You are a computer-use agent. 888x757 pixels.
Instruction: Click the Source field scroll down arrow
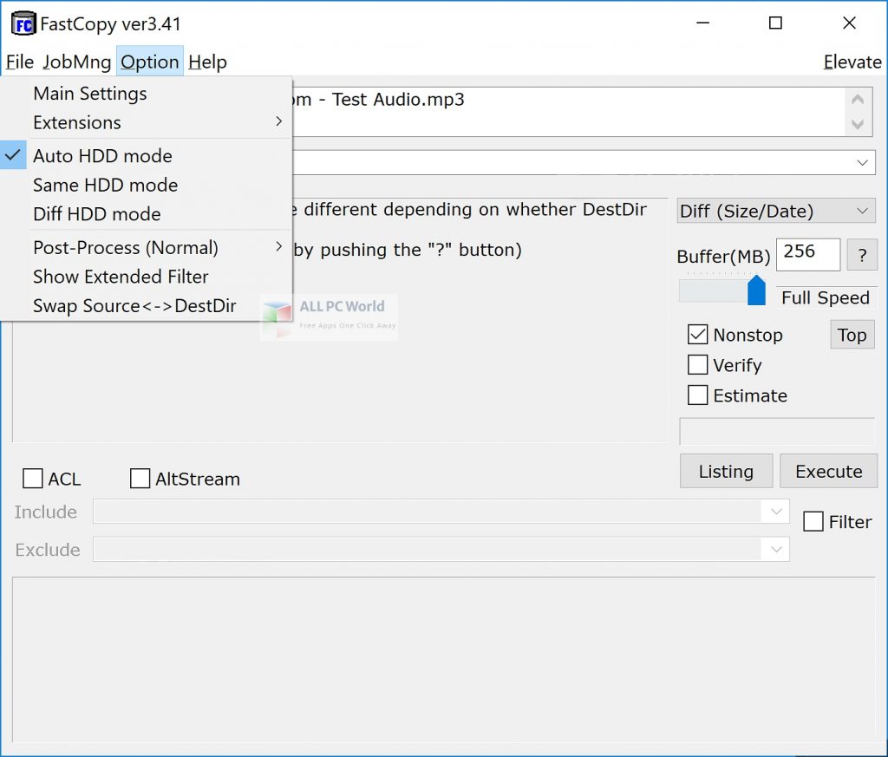(x=858, y=124)
